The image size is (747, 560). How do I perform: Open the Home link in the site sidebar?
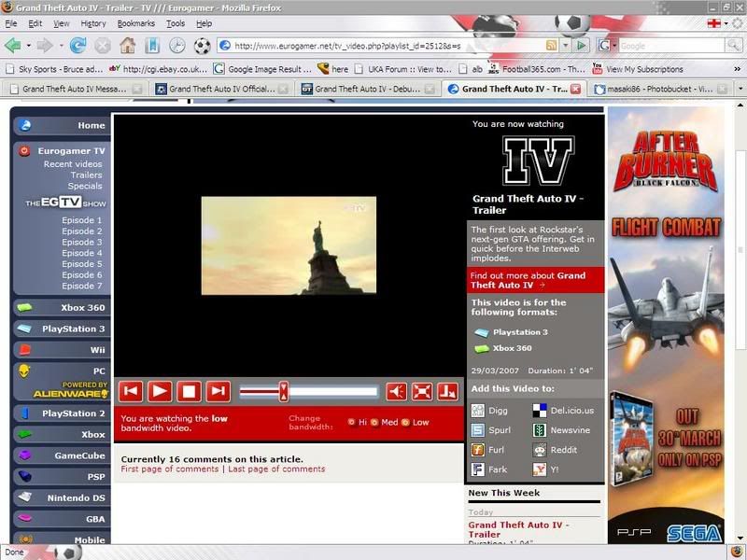click(x=62, y=125)
